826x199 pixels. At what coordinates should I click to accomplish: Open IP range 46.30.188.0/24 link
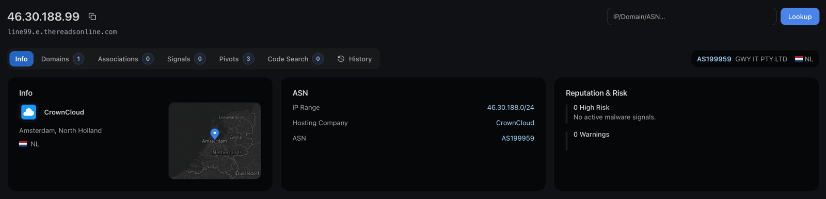click(x=511, y=107)
